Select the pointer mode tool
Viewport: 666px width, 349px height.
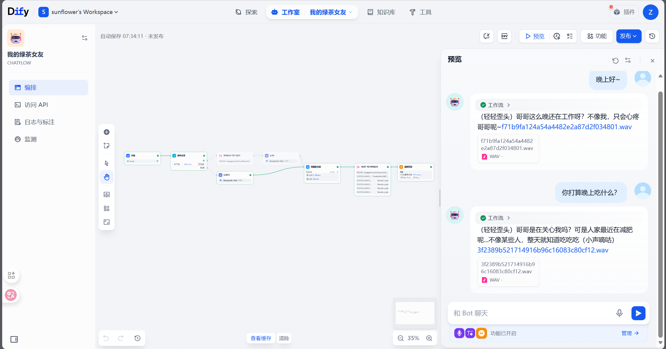(106, 163)
